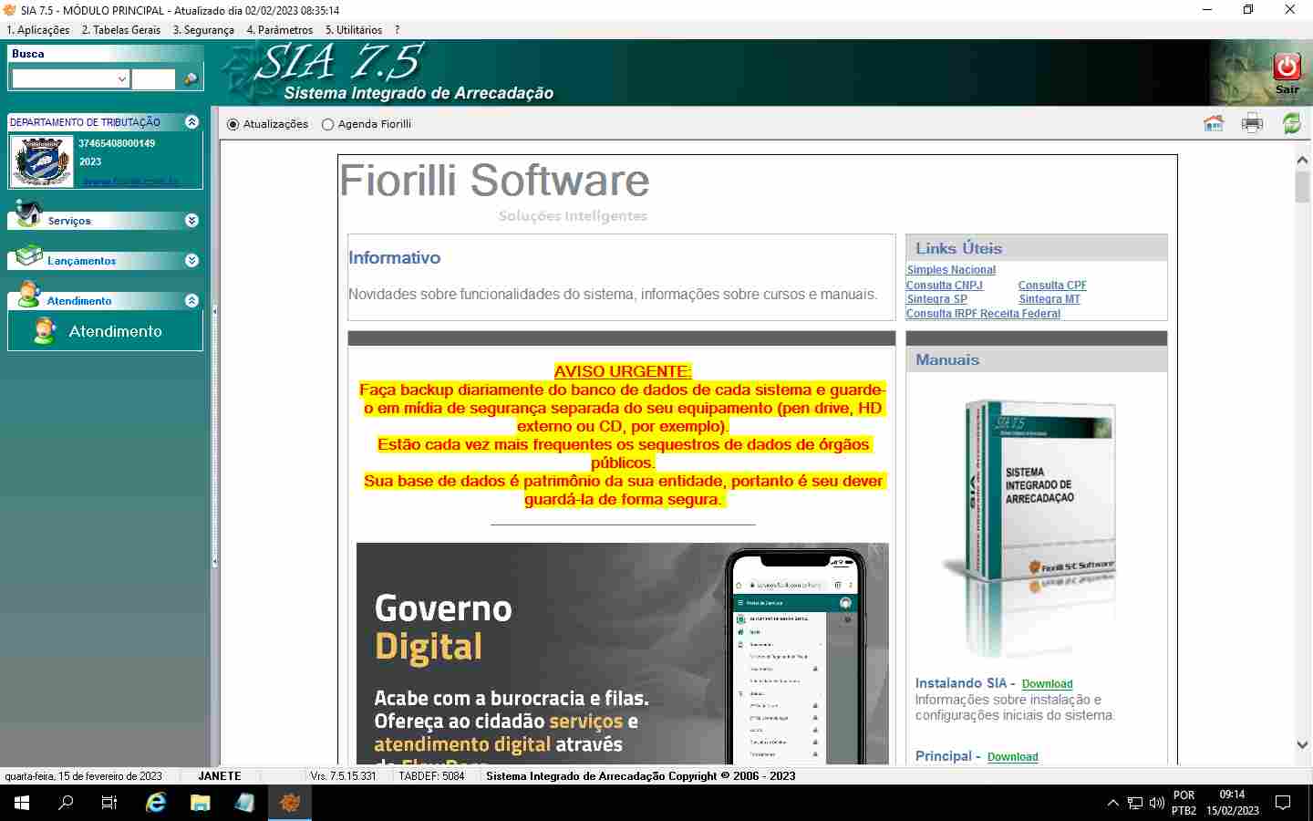Screen dimensions: 1313x821
Task: Click the municipality coat of arms image
Action: [42, 161]
